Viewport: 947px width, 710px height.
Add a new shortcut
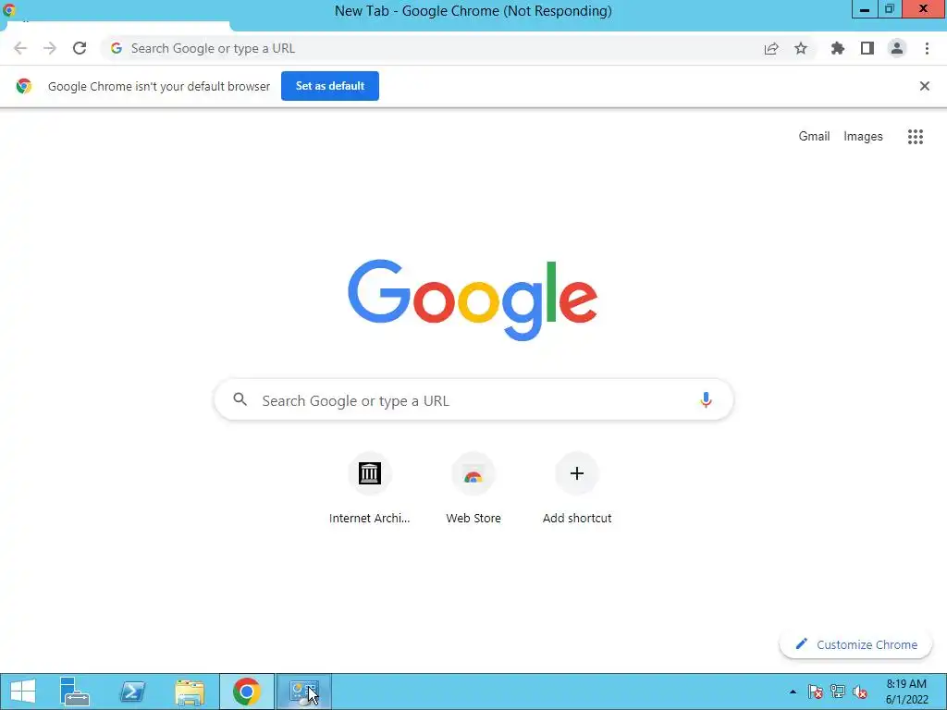point(577,489)
